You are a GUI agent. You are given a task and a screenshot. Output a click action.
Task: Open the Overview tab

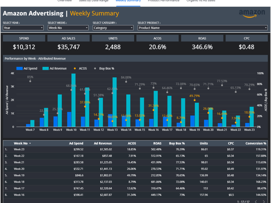(x=64, y=1)
